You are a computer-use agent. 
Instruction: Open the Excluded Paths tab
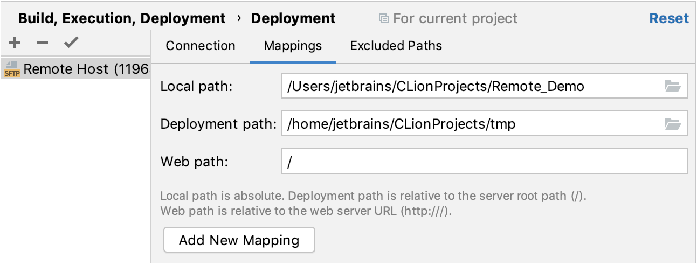(396, 46)
